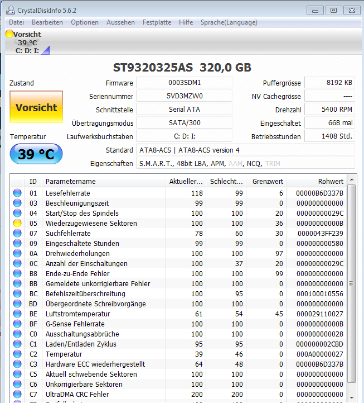Click the CrystalDiskInfo title bar icon
The height and width of the screenshot is (403, 364).
pos(11,10)
